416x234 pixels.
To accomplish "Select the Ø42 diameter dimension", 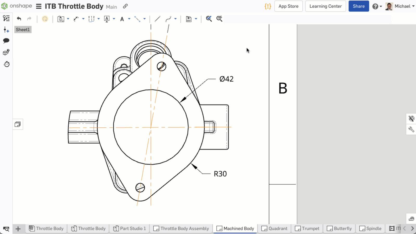I will click(x=226, y=79).
